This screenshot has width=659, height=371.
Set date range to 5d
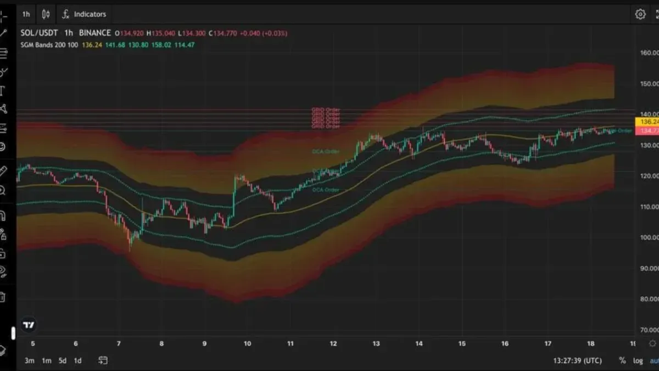[63, 361]
